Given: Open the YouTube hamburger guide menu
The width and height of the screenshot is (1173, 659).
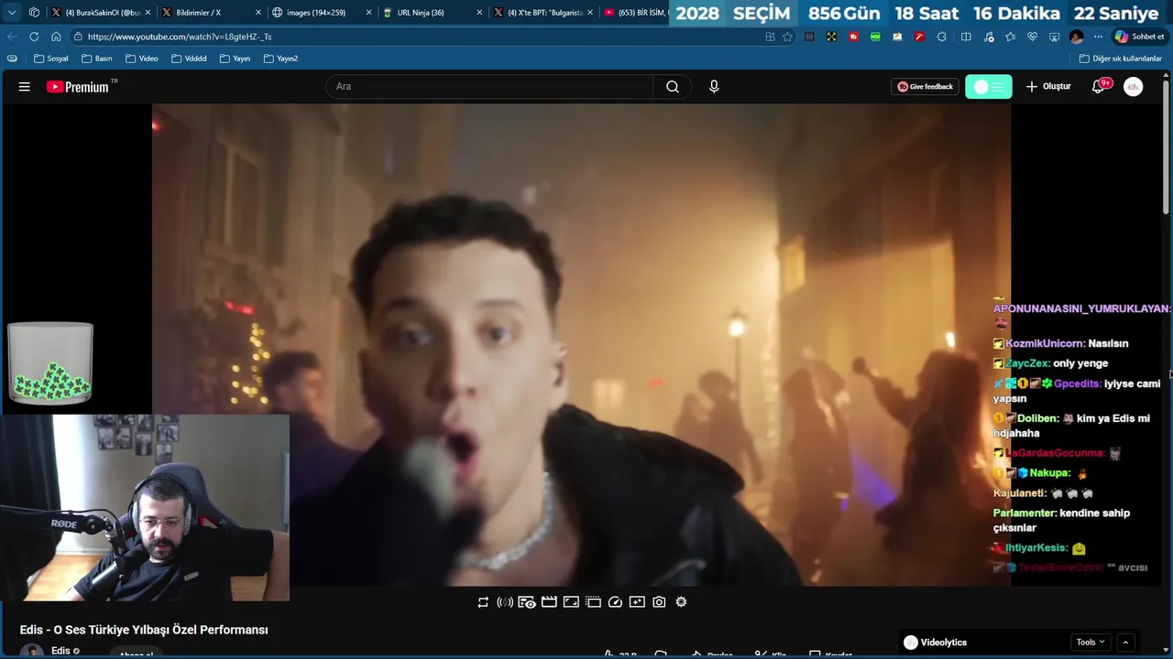Looking at the screenshot, I should coord(25,87).
